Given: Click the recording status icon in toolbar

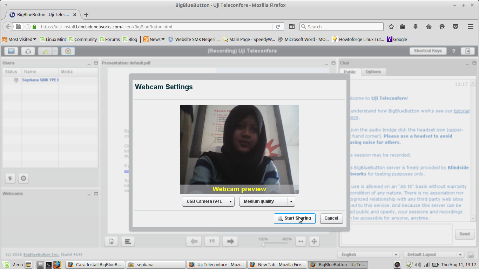Looking at the screenshot, I should pyautogui.click(x=68, y=51).
